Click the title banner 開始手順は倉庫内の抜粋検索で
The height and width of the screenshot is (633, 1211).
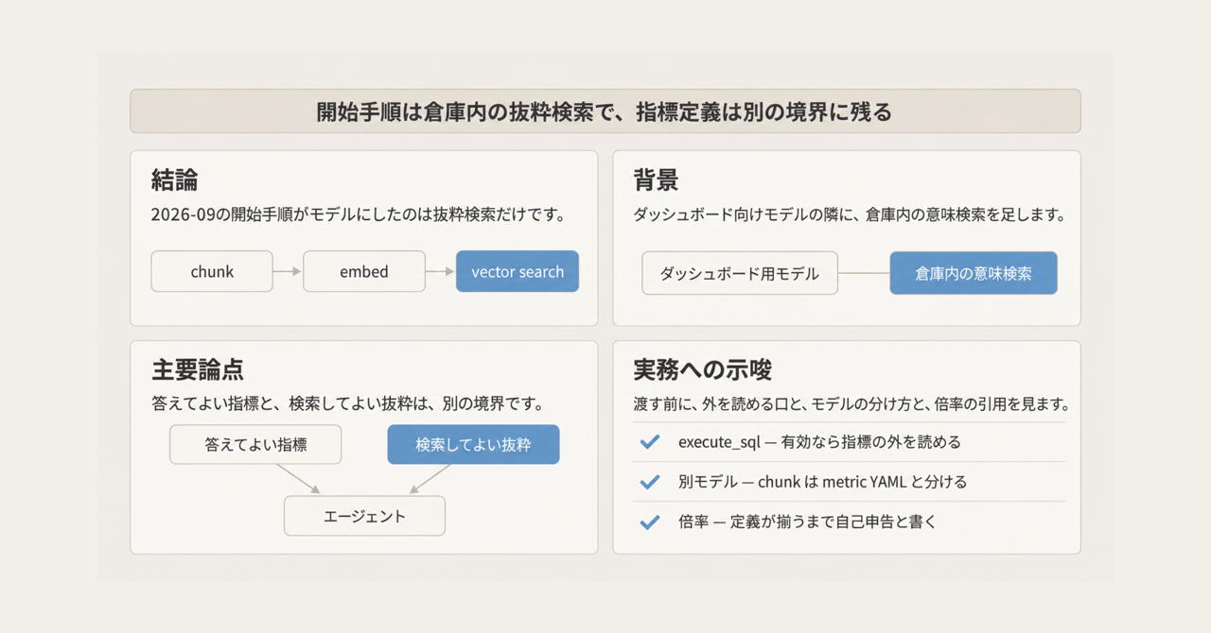[x=605, y=111]
